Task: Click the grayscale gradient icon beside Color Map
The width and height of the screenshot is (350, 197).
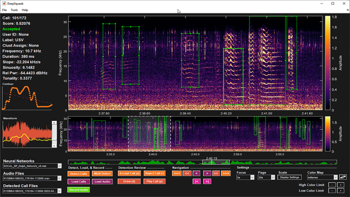Action: (343, 177)
